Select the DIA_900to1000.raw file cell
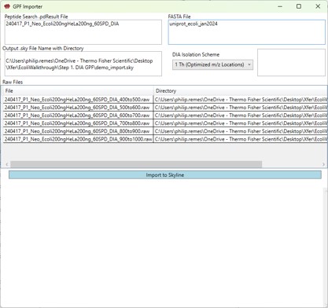 78,139
